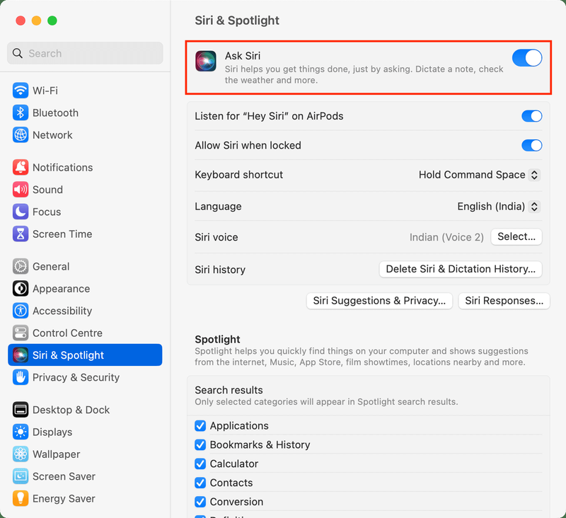Click the Search input field
This screenshot has height=518, width=566.
[85, 53]
